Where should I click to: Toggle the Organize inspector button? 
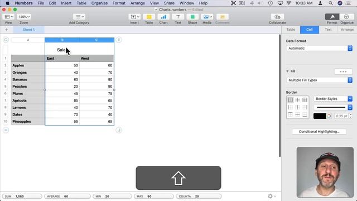(x=346, y=17)
